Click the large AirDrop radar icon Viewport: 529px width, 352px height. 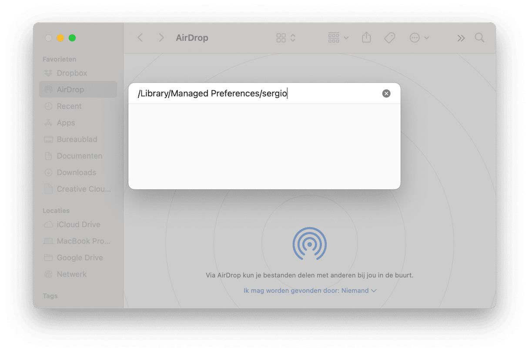tap(309, 244)
